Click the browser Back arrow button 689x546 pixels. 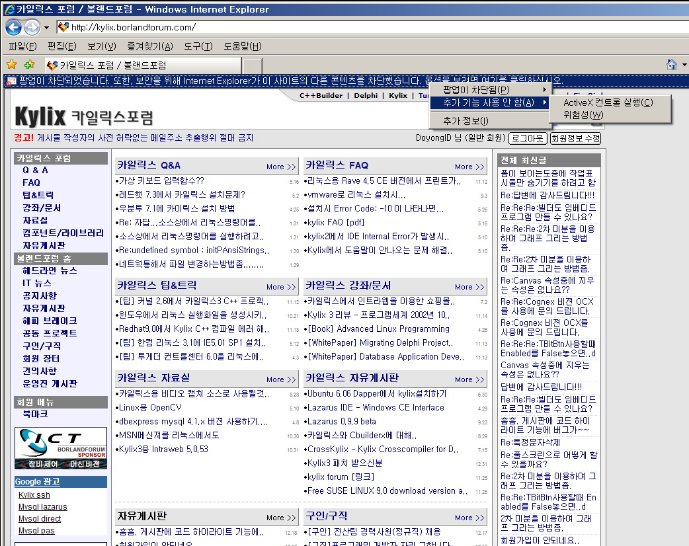click(13, 27)
